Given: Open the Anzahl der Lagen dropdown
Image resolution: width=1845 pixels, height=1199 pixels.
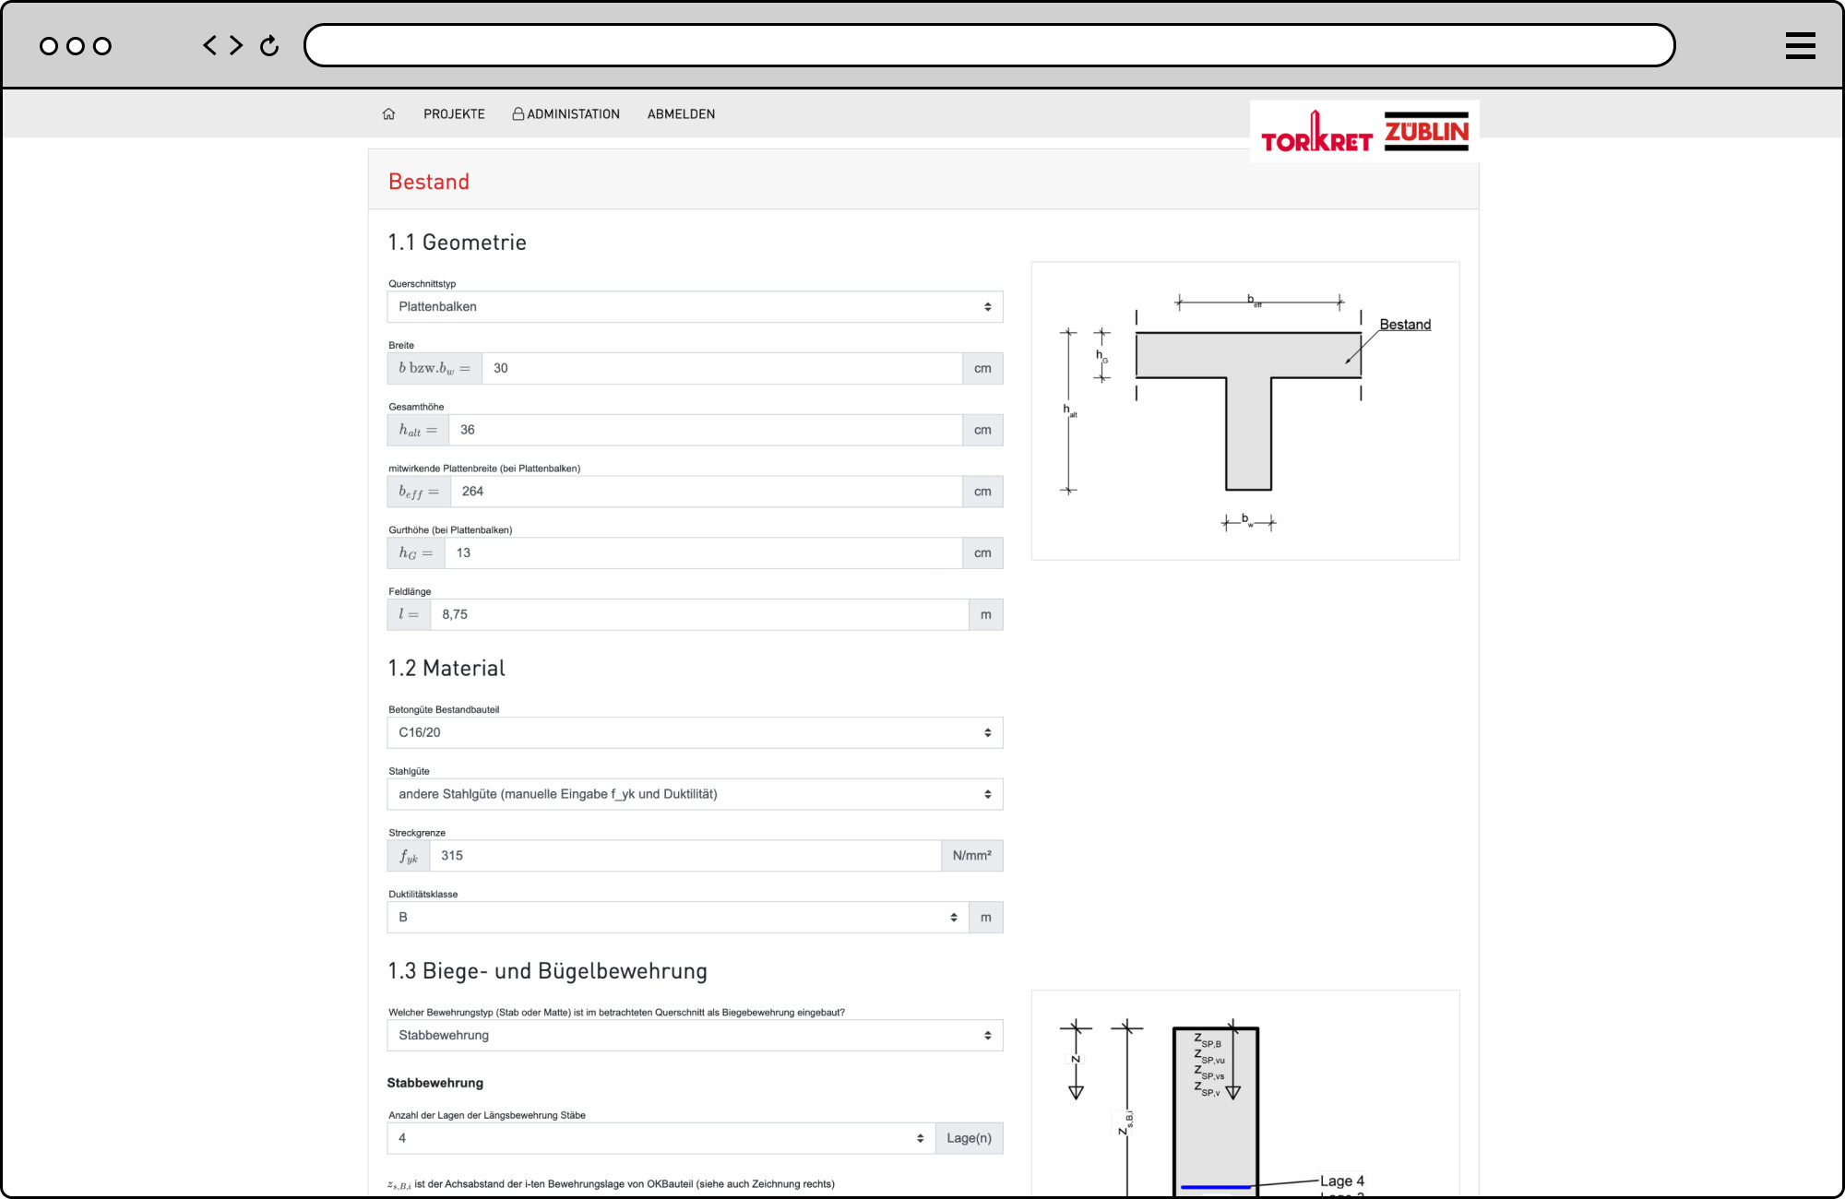Looking at the screenshot, I should pos(661,1138).
